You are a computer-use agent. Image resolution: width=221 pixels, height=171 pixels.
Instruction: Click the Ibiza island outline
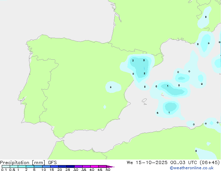click(x=144, y=101)
